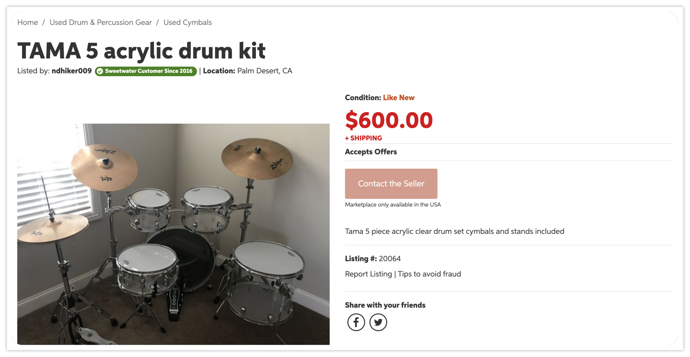This screenshot has height=357, width=690.
Task: Enlarge the acrylic drum kit photo
Action: point(173,234)
